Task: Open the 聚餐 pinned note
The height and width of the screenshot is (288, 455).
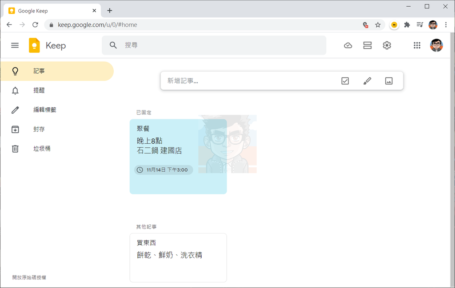Action: pos(178,157)
